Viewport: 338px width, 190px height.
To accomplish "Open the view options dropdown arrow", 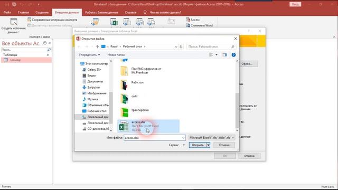I will point(217,55).
